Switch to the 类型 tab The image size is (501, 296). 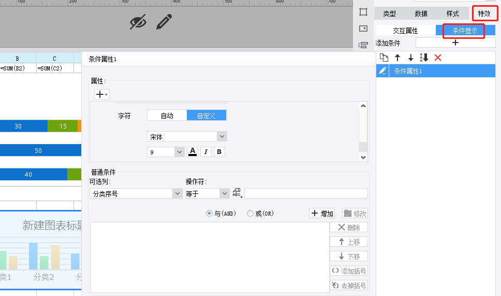point(390,13)
